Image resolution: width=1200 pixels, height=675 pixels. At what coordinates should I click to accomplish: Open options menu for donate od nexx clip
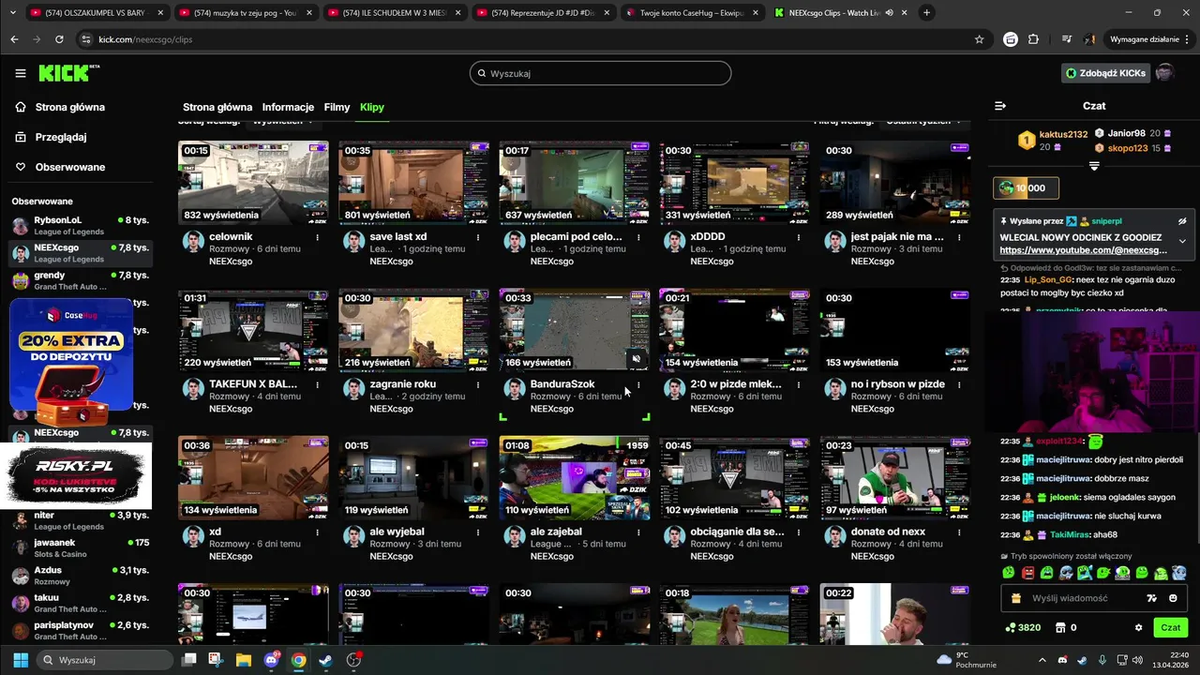click(959, 532)
